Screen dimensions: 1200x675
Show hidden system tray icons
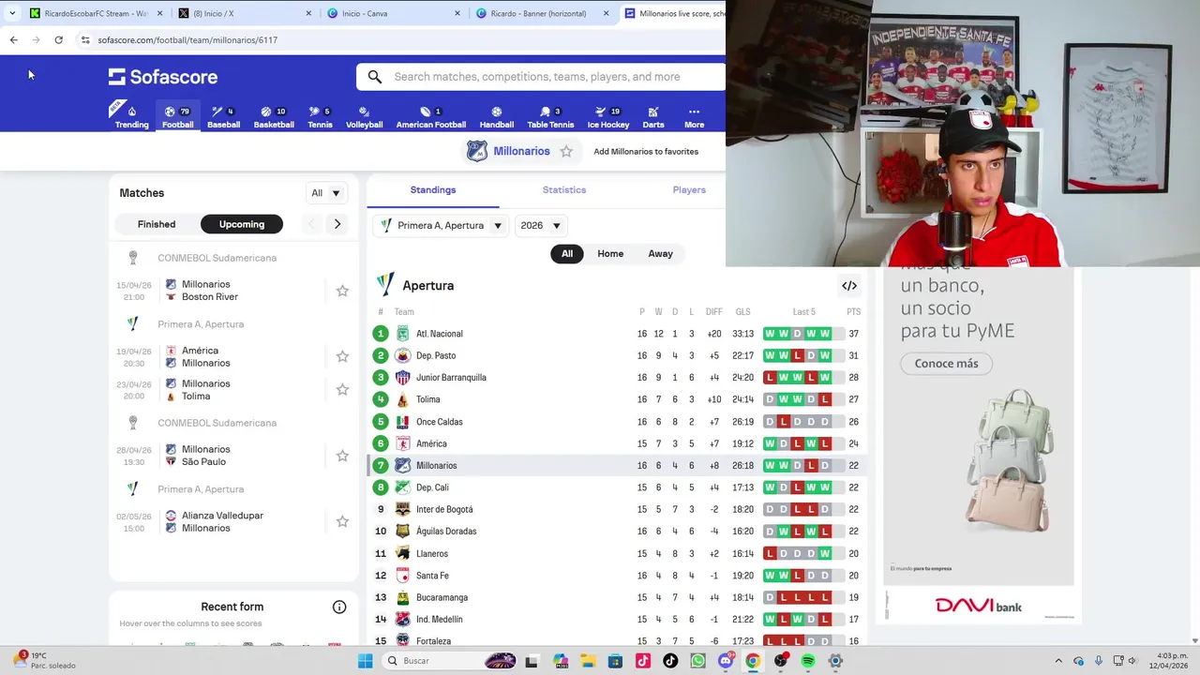point(1058,661)
